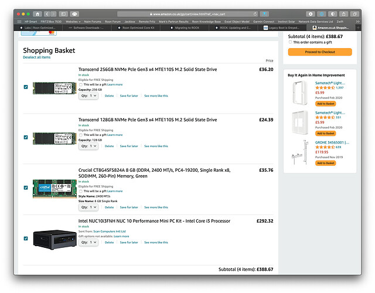This screenshot has width=375, height=293.
Task: Switch to Roon Optimized Core Kit tab
Action: pyautogui.click(x=135, y=28)
